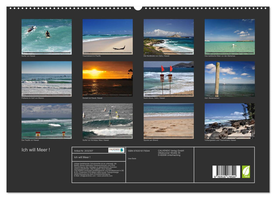Viewport: 276px width, 199px height.
Task: Click the large 'Ich will Meer !' title
Action: [36, 150]
